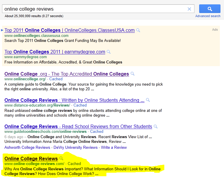The image size is (224, 178).
Task: Open the highlighted Online College Reviews title
Action: point(31,159)
